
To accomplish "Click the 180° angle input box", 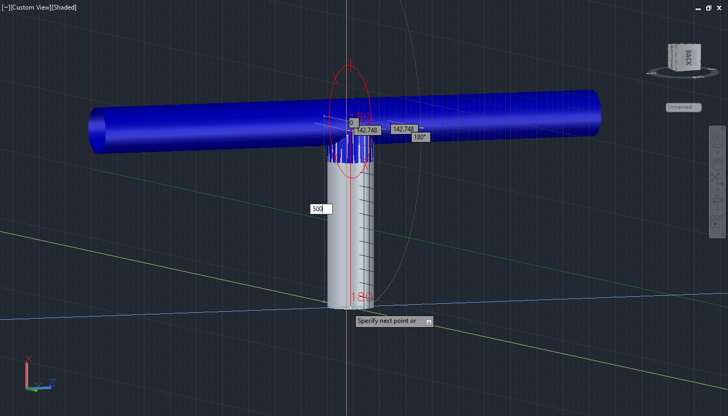I will [421, 137].
